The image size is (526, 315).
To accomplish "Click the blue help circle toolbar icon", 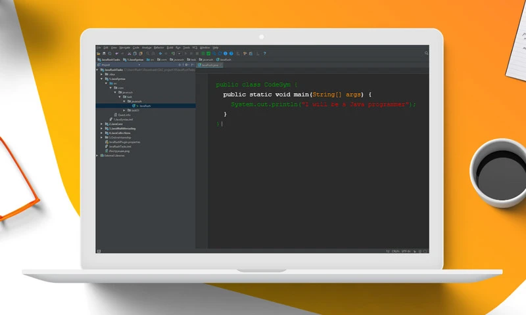I will point(231,53).
